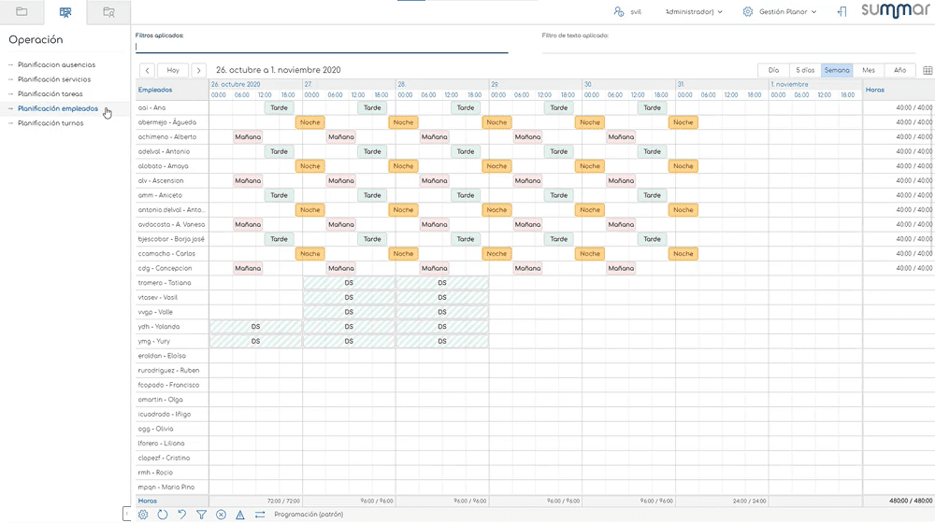Image resolution: width=935 pixels, height=523 pixels.
Task: Click the user profile icon next to svil
Action: coord(618,11)
